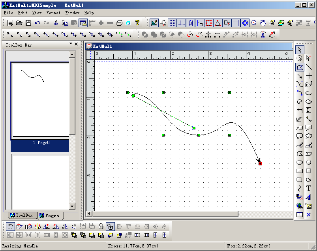Click the scissors icon on shape operations toolbar

click(263, 35)
